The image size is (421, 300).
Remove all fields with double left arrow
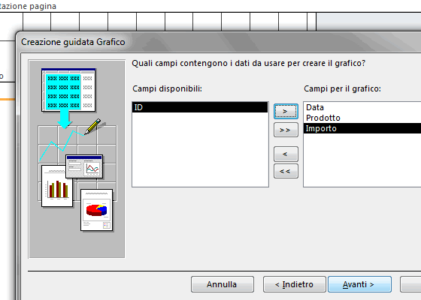click(286, 171)
